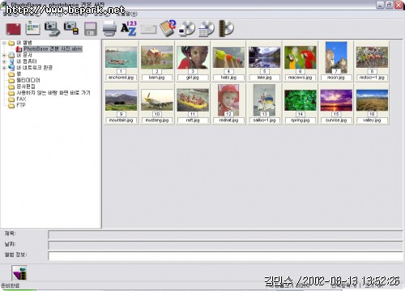Expand the 내 문서 tree node
This screenshot has height=291, width=405.
(4, 55)
